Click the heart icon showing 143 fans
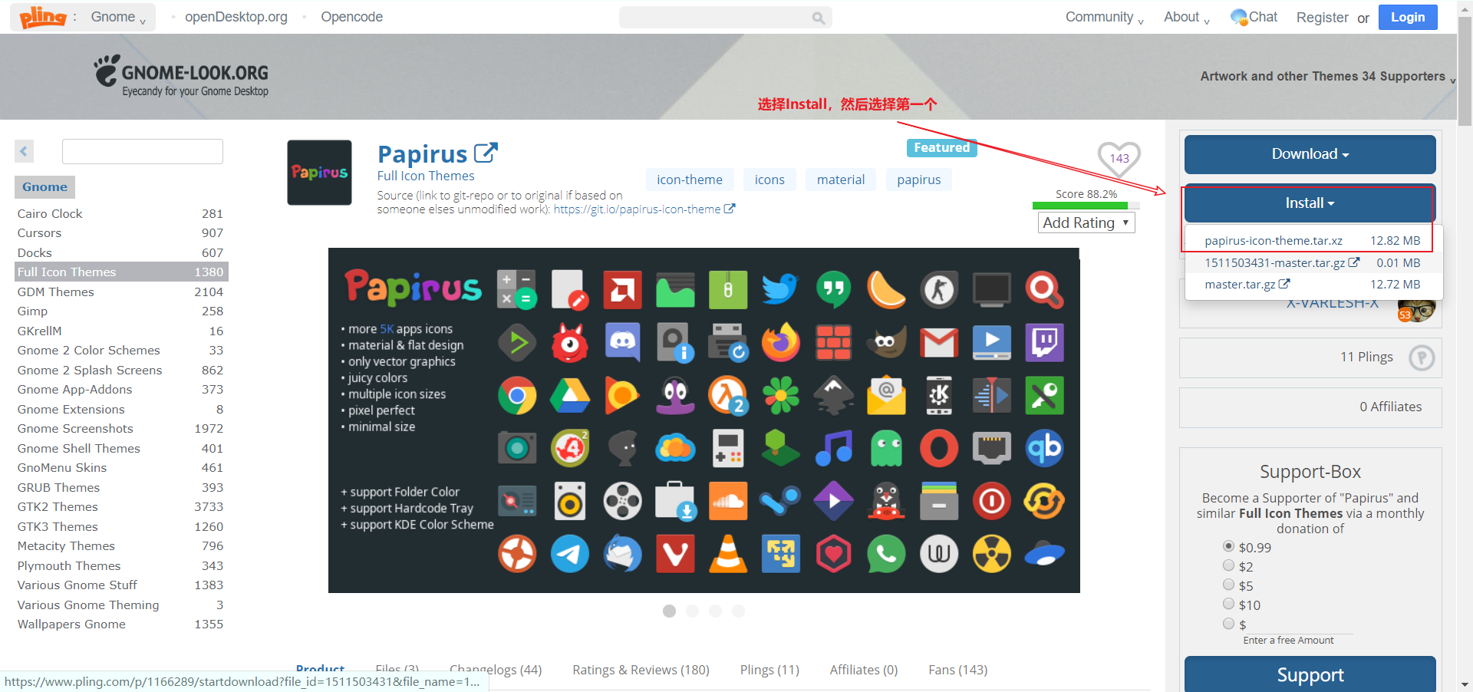Viewport: 1473px width, 692px height. tap(1119, 159)
